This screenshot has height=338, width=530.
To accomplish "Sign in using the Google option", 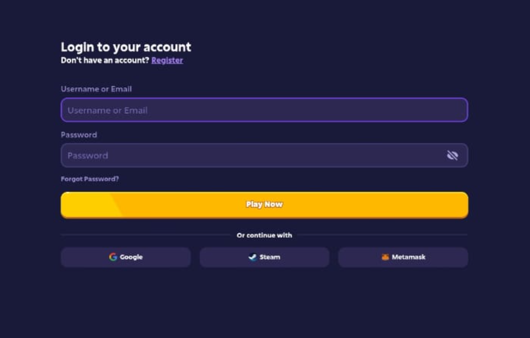I will point(125,257).
